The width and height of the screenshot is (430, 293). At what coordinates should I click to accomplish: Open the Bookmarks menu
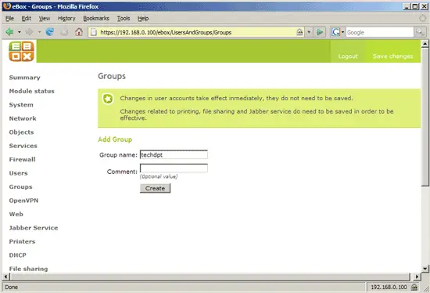[x=96, y=19]
